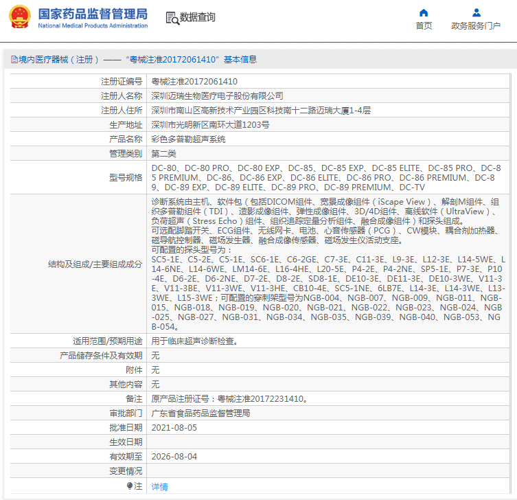Click the 有效期至 label
517x500 pixels.
click(126, 457)
